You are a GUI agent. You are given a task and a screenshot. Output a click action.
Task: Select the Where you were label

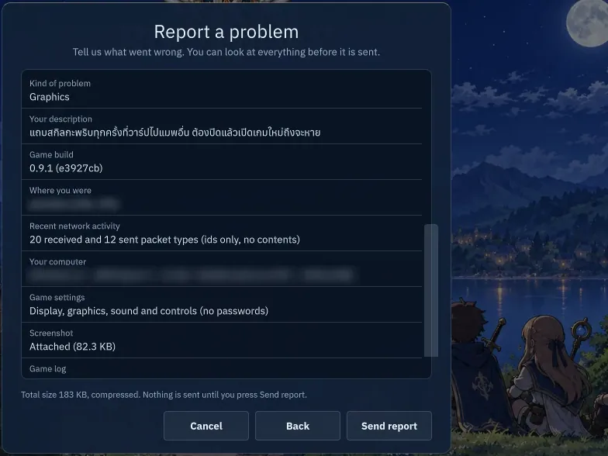(x=60, y=191)
